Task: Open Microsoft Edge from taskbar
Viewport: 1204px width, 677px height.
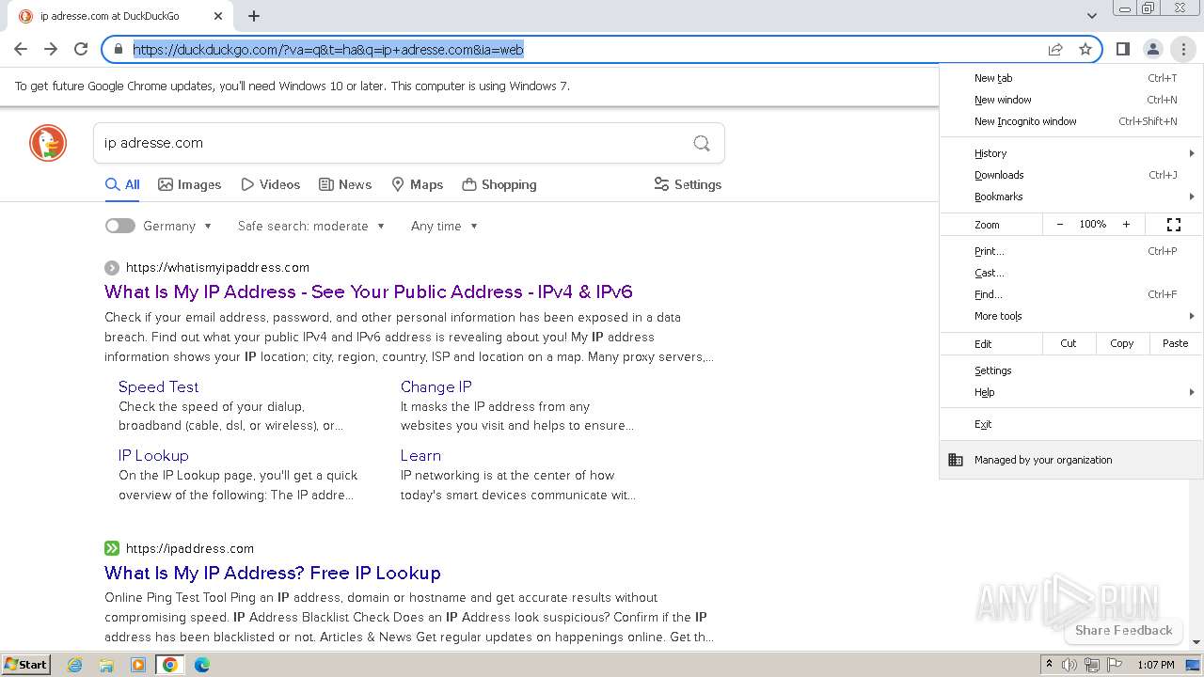Action: pos(202,665)
